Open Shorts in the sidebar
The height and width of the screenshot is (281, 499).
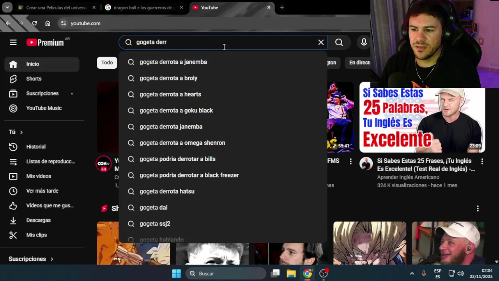point(42,79)
